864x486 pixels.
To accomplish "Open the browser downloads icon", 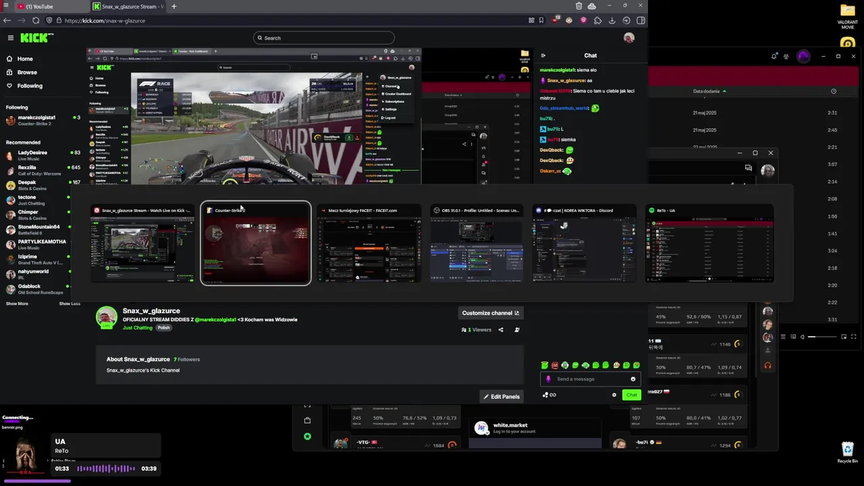I will point(612,20).
